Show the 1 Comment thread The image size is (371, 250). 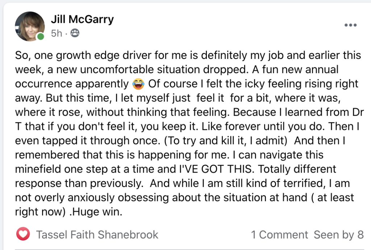click(279, 235)
